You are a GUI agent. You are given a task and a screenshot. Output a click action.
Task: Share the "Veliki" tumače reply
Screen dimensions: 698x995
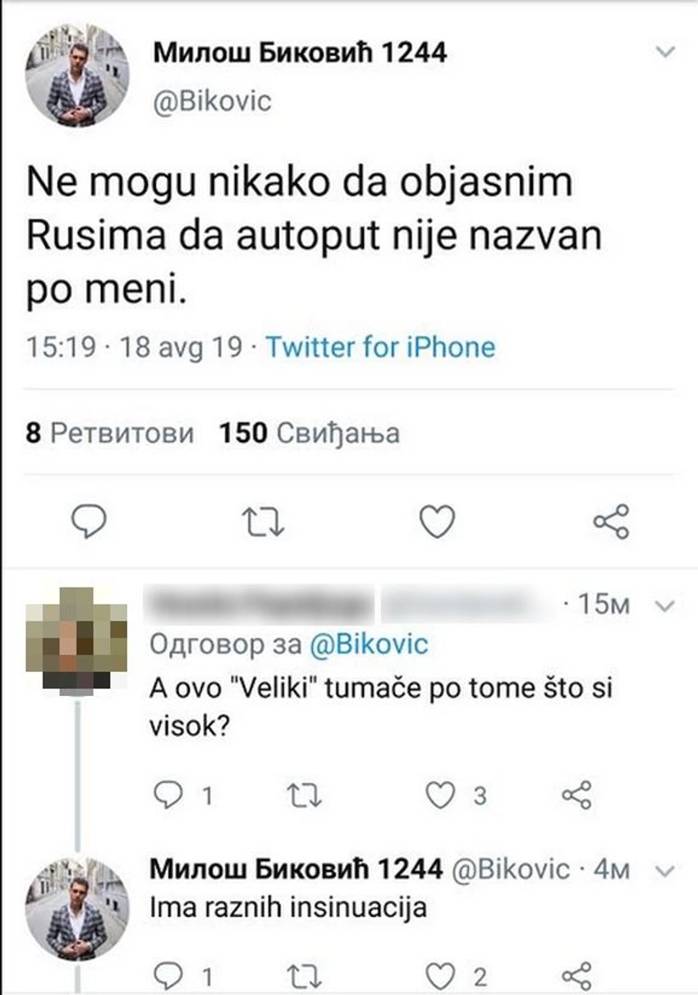(576, 795)
